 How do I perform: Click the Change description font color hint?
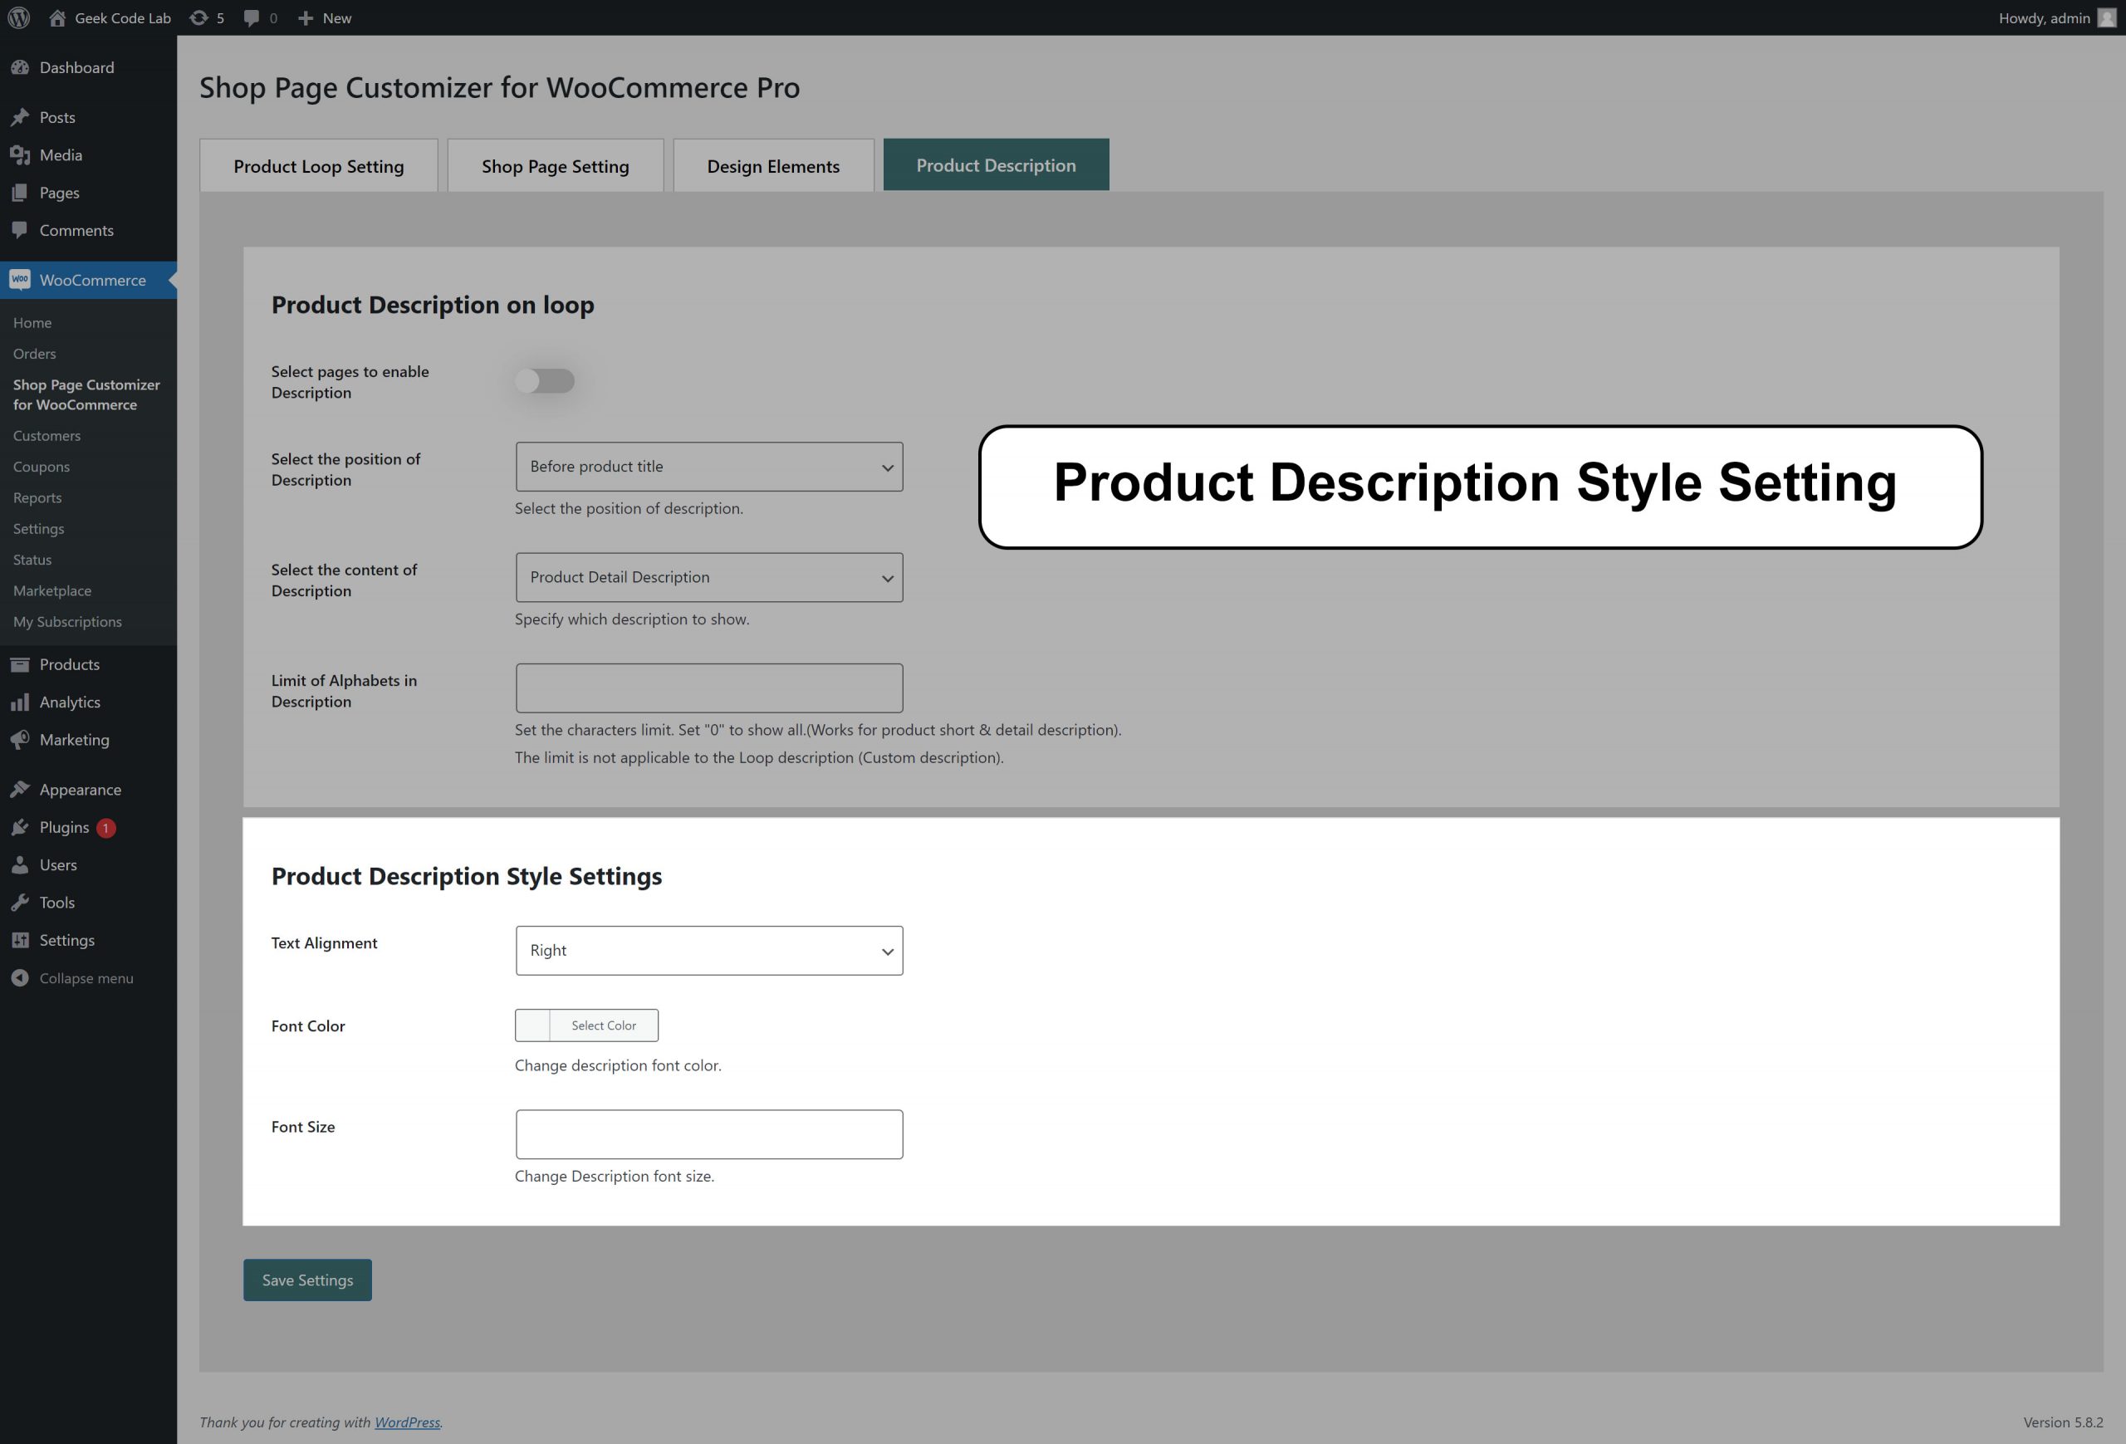(619, 1065)
